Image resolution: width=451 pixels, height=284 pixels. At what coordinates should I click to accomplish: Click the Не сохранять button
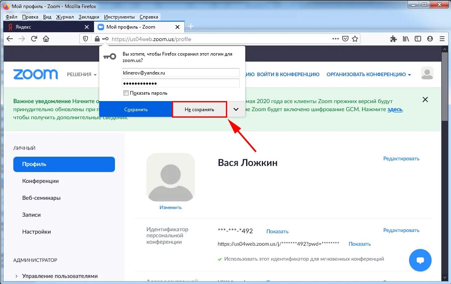click(199, 110)
